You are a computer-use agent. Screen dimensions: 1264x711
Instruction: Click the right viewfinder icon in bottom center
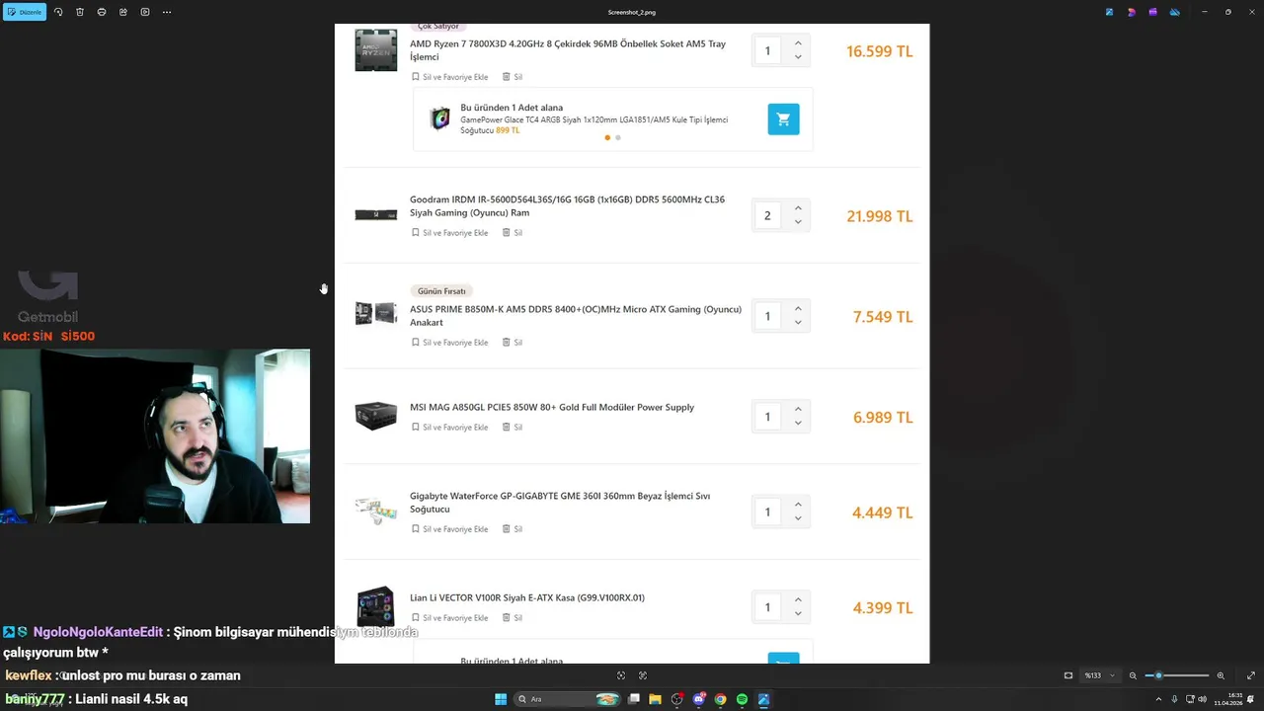pos(643,675)
